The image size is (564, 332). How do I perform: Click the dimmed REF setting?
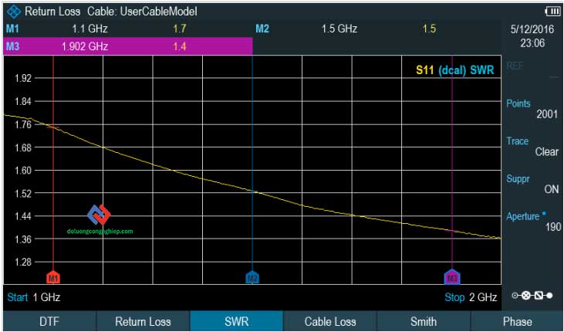[x=532, y=71]
